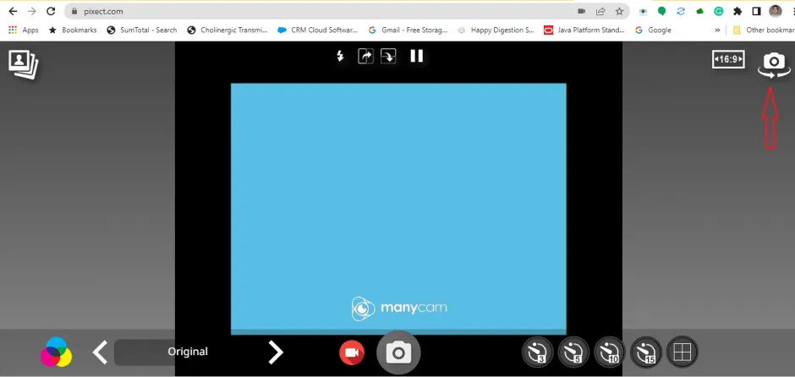The height and width of the screenshot is (377, 795).
Task: Open the color effects circles icon
Action: click(x=57, y=352)
